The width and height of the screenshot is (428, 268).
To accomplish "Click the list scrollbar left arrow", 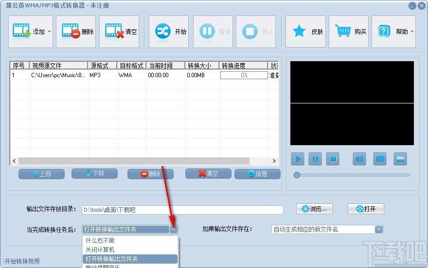I will click(14, 161).
